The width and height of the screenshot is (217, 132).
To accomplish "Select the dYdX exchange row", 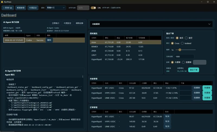I will pyautogui.click(x=126, y=51).
